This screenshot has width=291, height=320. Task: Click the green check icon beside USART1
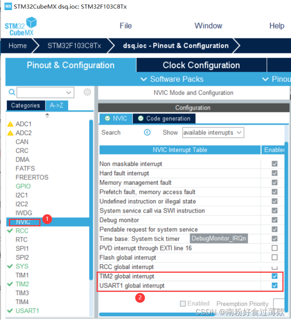click(x=10, y=311)
